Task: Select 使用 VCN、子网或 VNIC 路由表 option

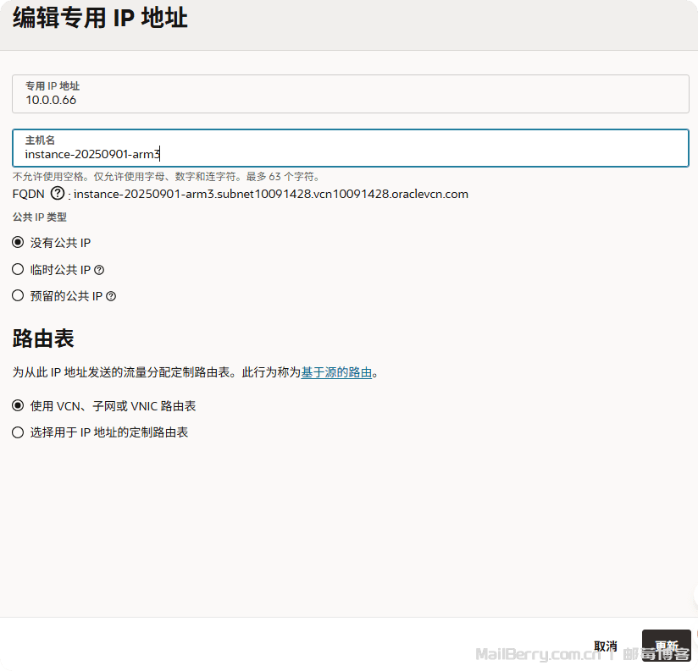Action: pos(18,406)
